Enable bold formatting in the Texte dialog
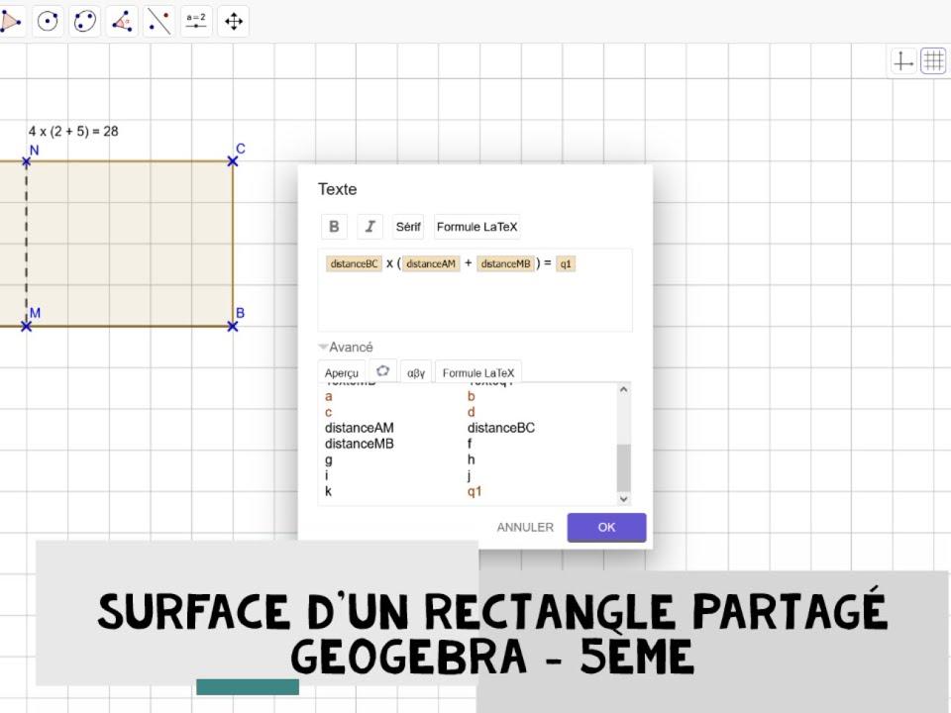This screenshot has width=951, height=713. [334, 226]
